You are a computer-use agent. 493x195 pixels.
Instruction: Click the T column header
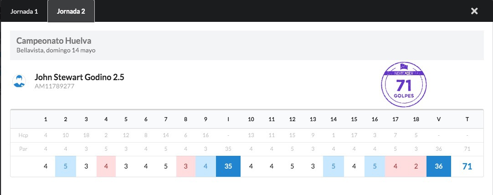tap(467, 119)
